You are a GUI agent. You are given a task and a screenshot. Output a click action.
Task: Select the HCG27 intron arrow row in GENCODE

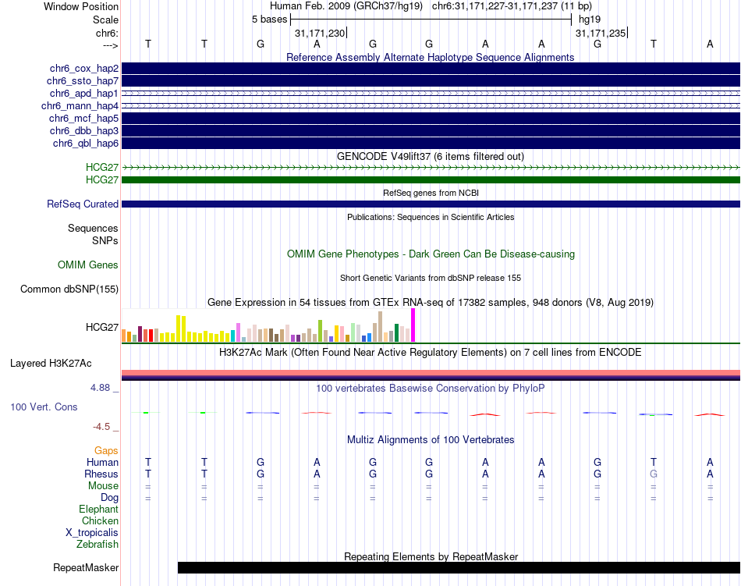pos(431,167)
